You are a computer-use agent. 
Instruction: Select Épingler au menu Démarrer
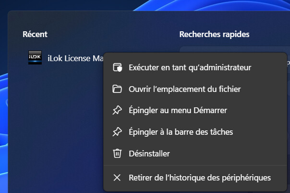click(178, 110)
